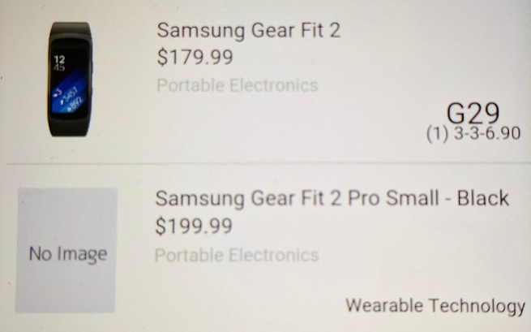Open Portable Electronics category under Gear Fit 2
Viewport: 531px width, 332px height.
(238, 85)
